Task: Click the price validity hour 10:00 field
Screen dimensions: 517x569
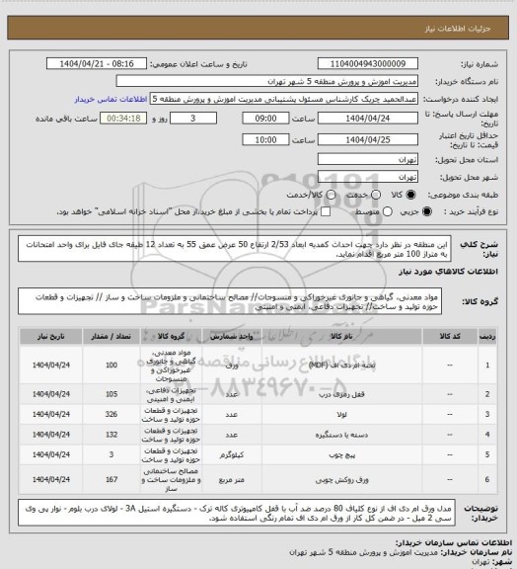Action: [265, 139]
